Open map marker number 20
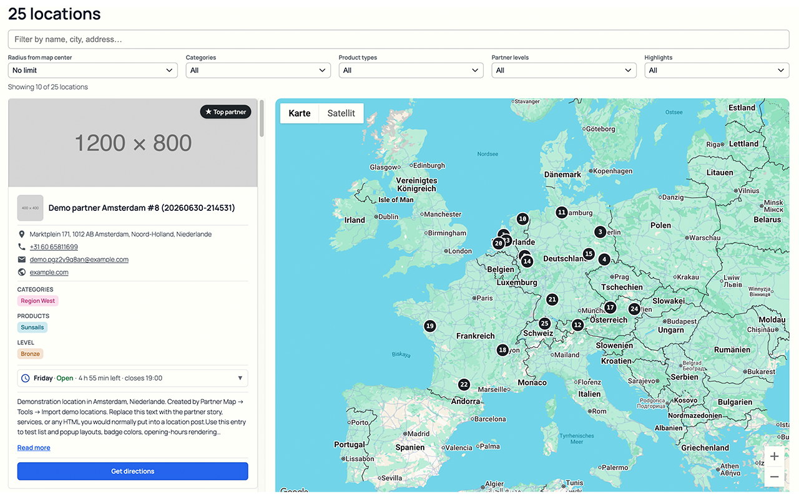Screen dimensions: 799x499 coord(498,244)
